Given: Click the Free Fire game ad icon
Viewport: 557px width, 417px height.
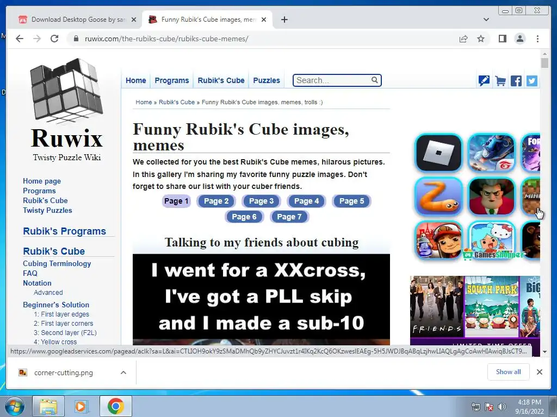Looking at the screenshot, I should point(491,153).
